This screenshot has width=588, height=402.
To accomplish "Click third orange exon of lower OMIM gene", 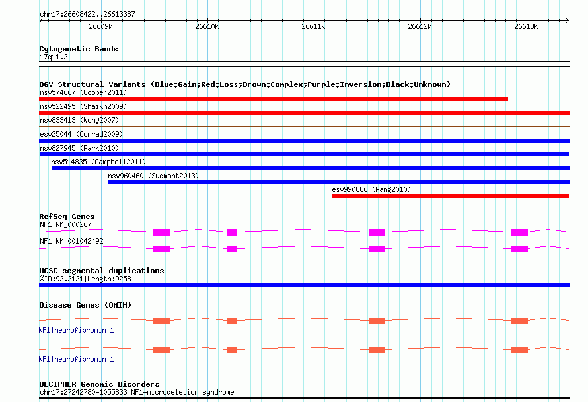I will tap(377, 350).
